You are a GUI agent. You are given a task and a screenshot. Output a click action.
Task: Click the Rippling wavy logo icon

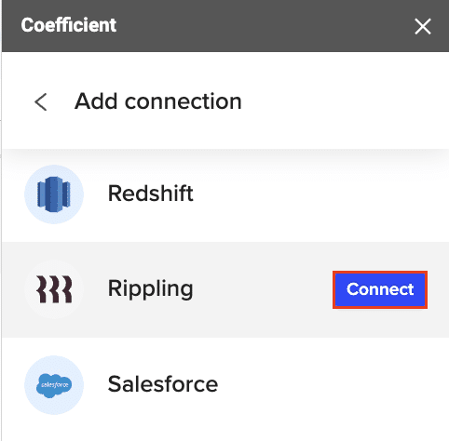pyautogui.click(x=54, y=289)
